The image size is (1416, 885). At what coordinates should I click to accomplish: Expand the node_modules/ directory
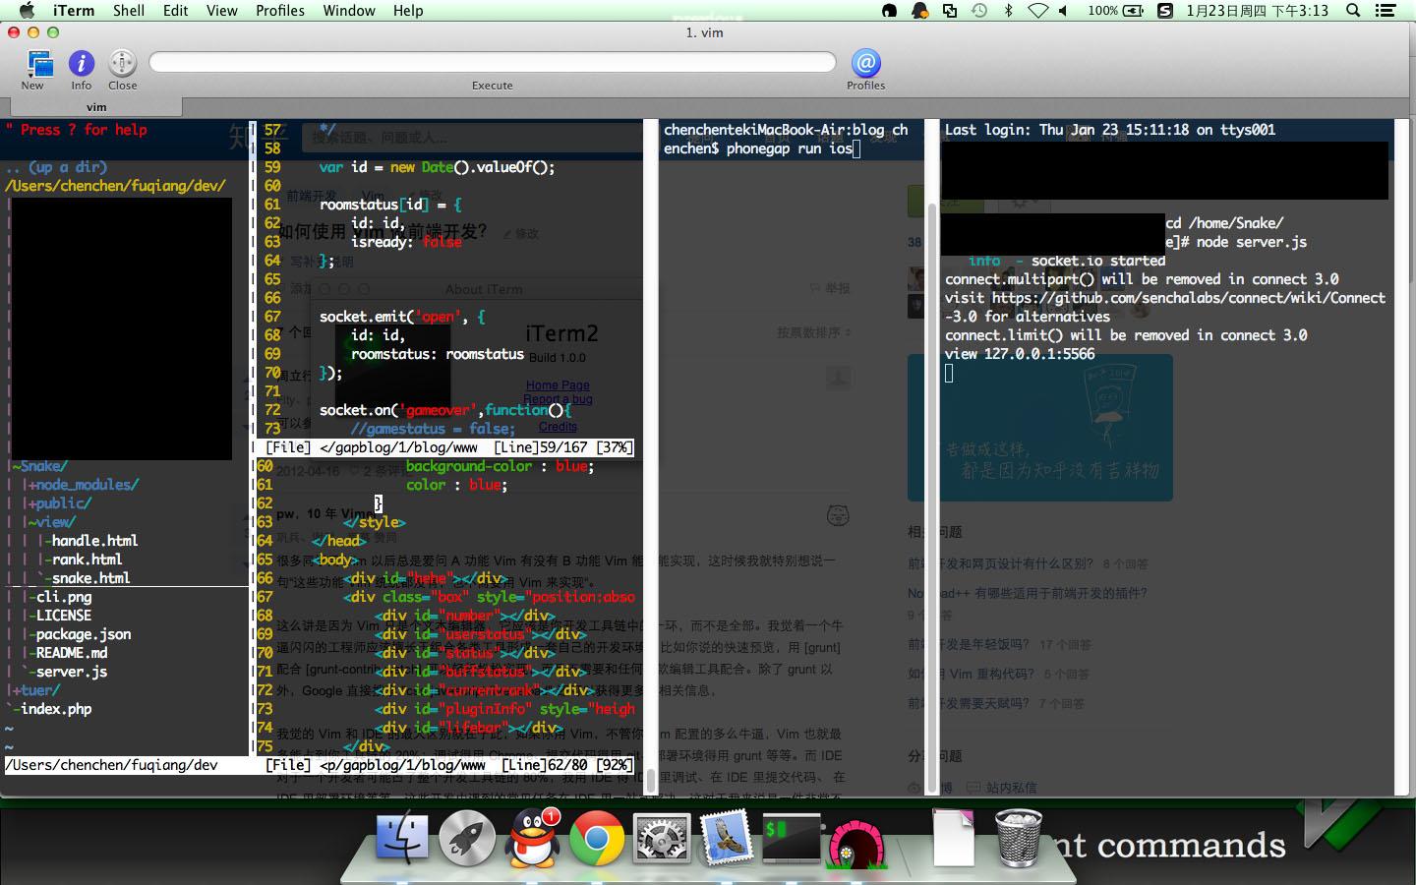coord(83,485)
